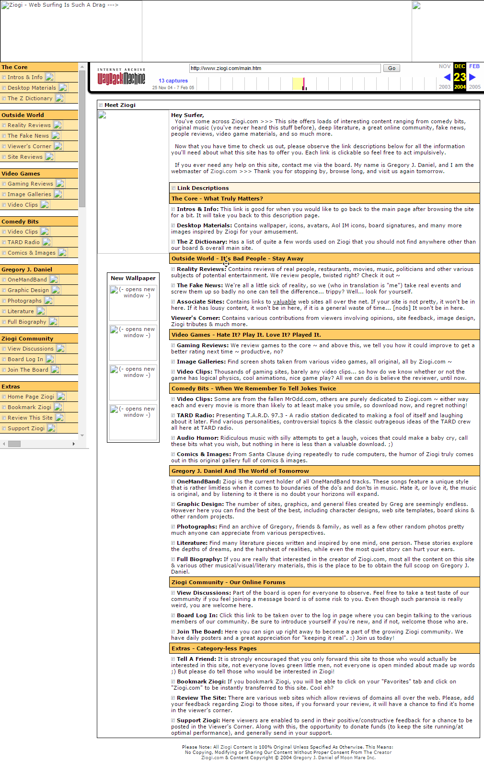The width and height of the screenshot is (484, 764).
Task: Visit Viewer's Corner from the sidebar
Action: point(29,146)
